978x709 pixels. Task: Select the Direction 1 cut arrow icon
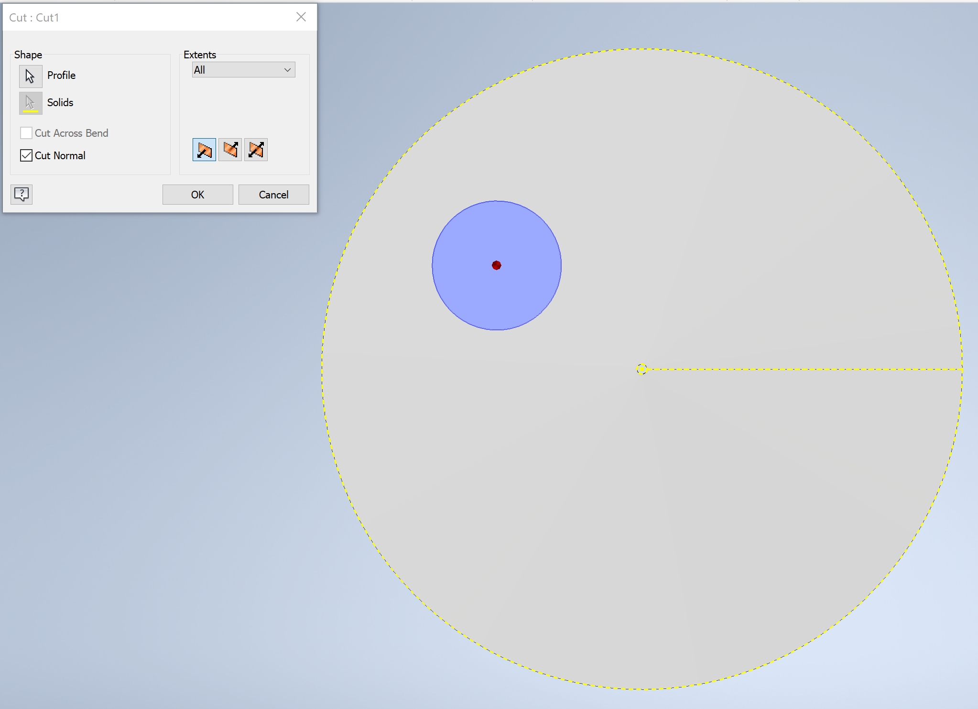(x=204, y=149)
